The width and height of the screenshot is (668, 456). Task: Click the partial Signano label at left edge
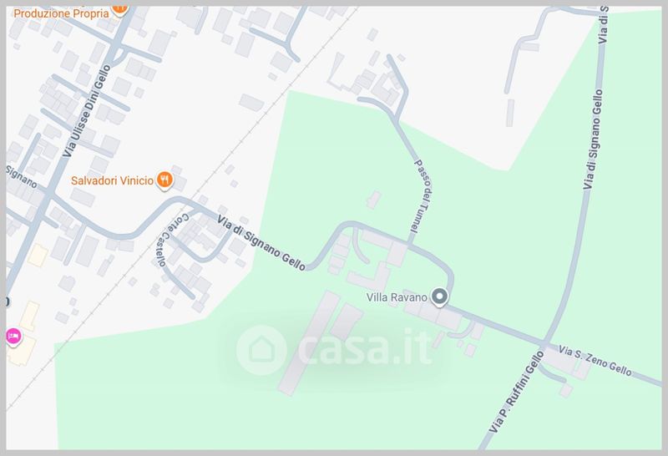(23, 176)
